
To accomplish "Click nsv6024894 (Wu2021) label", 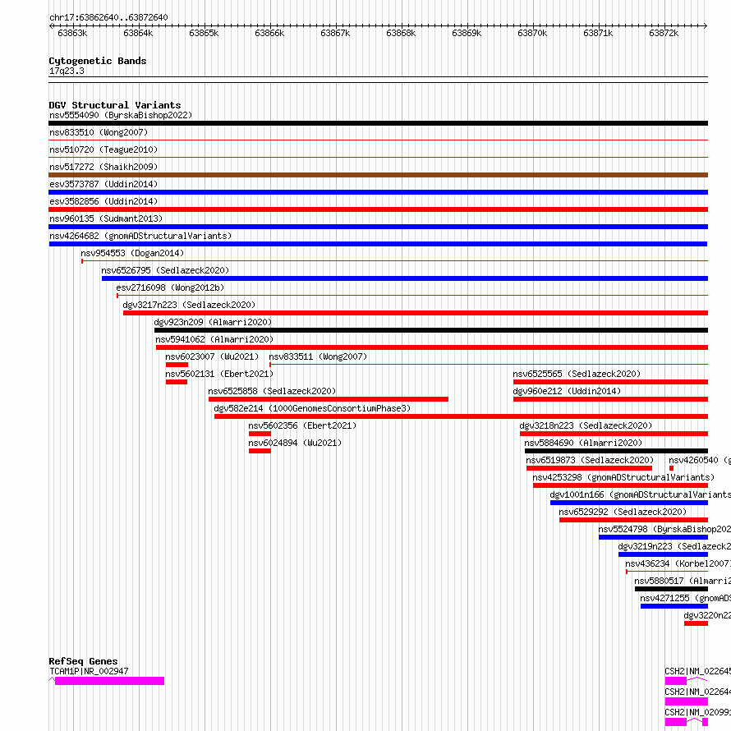I will (295, 443).
